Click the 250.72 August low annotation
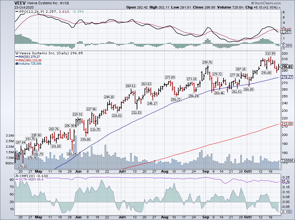The width and height of the screenshot is (295, 220). 176,99
